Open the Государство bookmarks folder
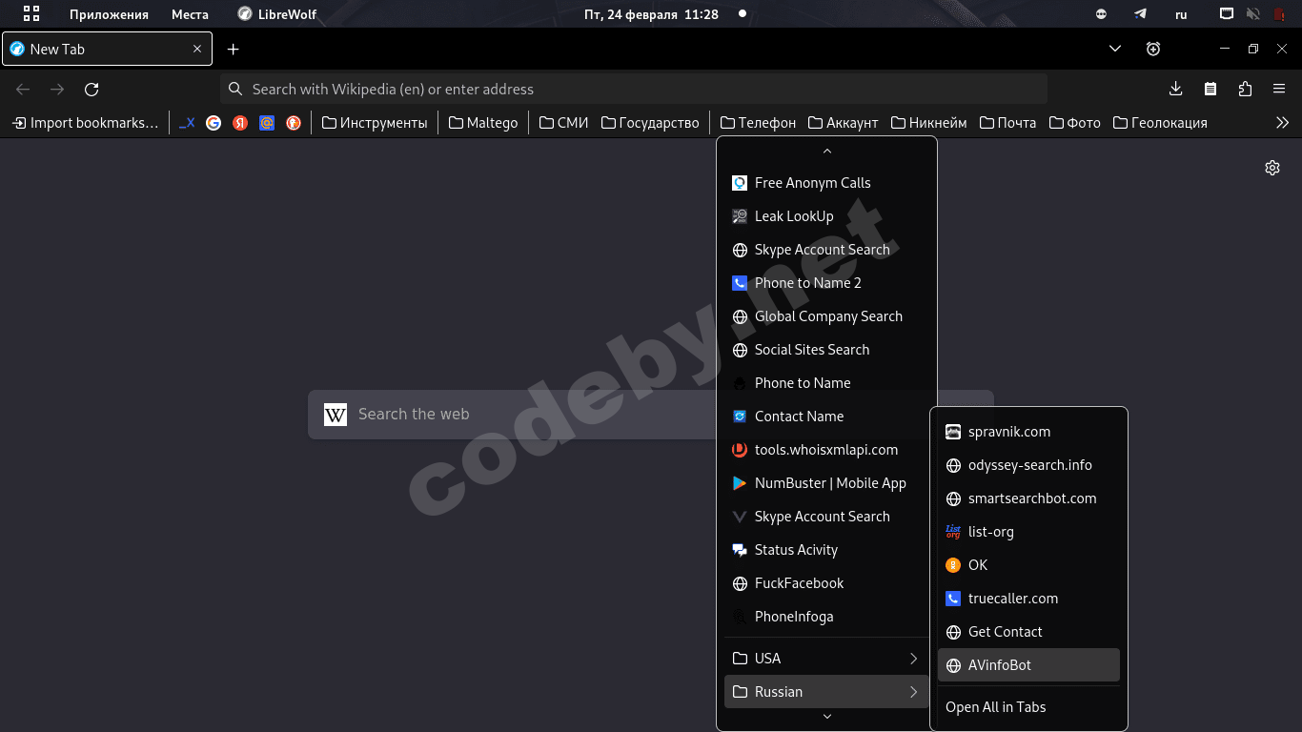This screenshot has width=1302, height=732. [x=650, y=123]
